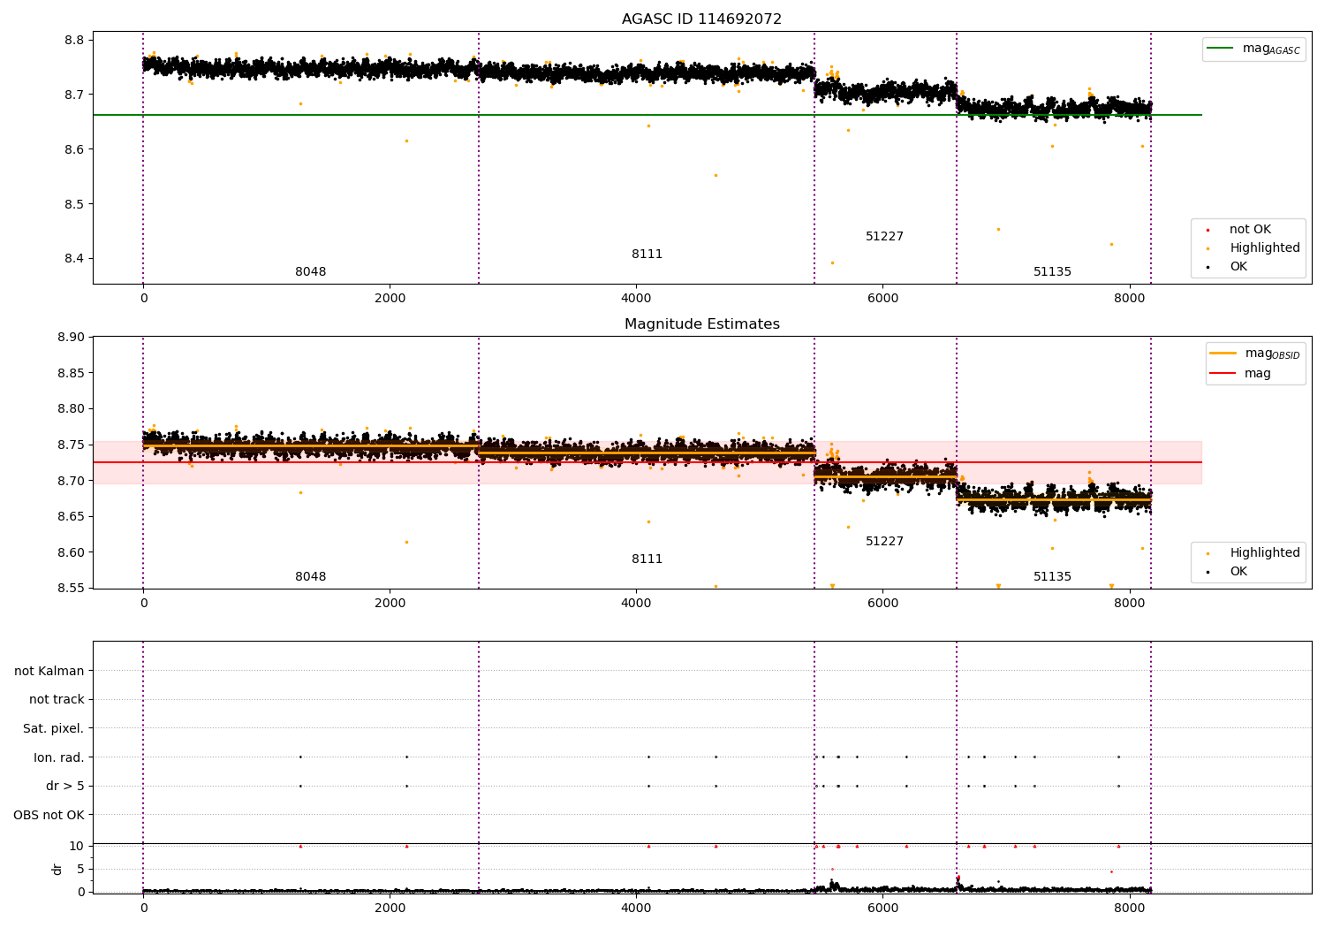This screenshot has width=1325, height=928.
Task: Click obsid label '8048' in Magnitude Estimates plot
Action: pos(310,576)
